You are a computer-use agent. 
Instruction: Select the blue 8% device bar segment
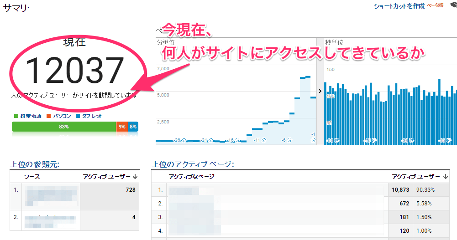133,127
